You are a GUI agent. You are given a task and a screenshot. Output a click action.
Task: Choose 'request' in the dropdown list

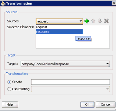click(60, 27)
